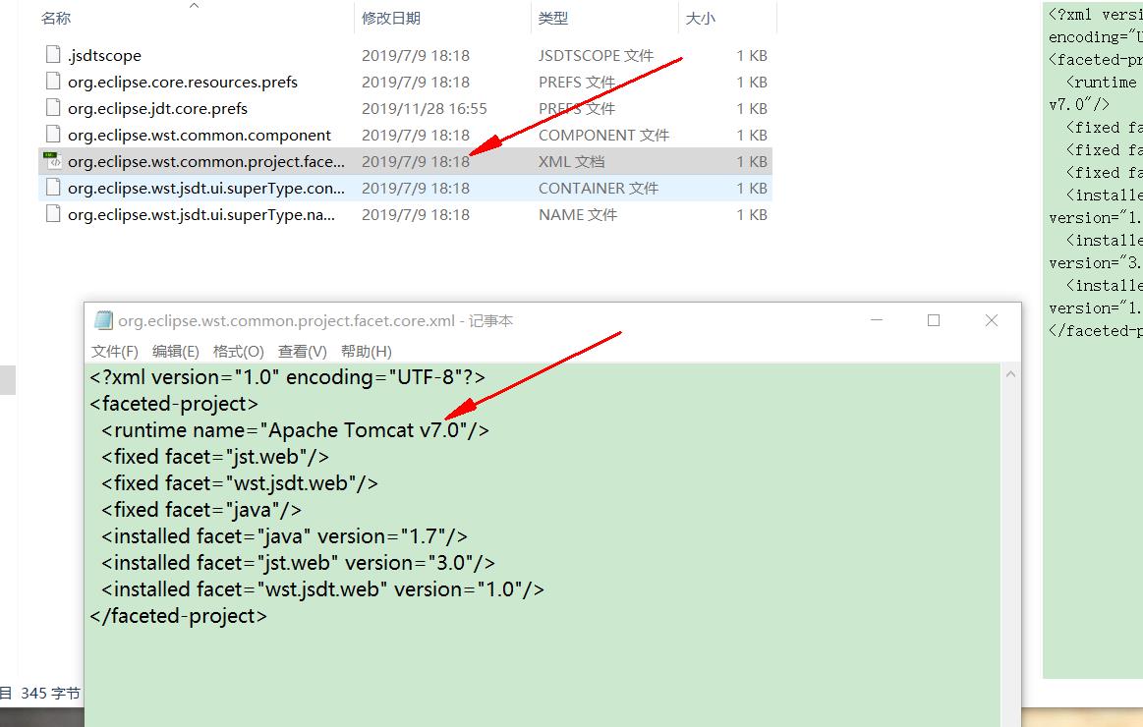
Task: Click the COMPONENT 文件 type cell
Action: 603,135
